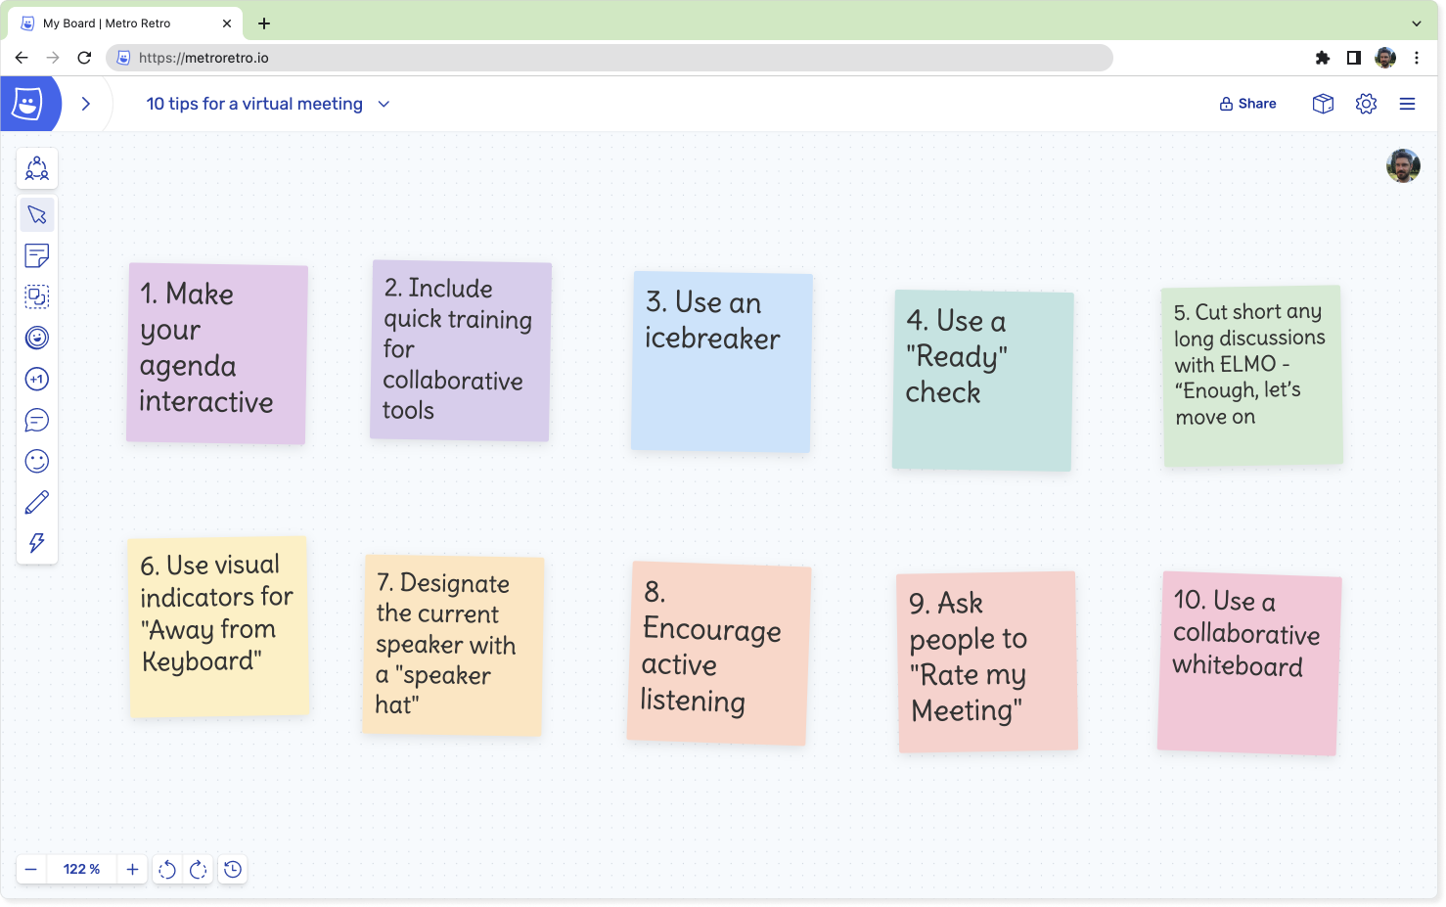Image resolution: width=1446 pixels, height=907 pixels.
Task: Zoom in with the plus button
Action: (x=132, y=869)
